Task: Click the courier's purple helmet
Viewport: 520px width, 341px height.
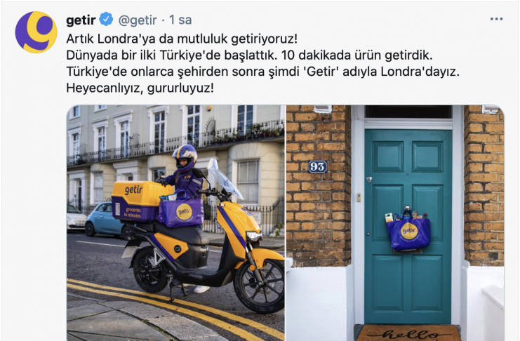Action: (185, 157)
